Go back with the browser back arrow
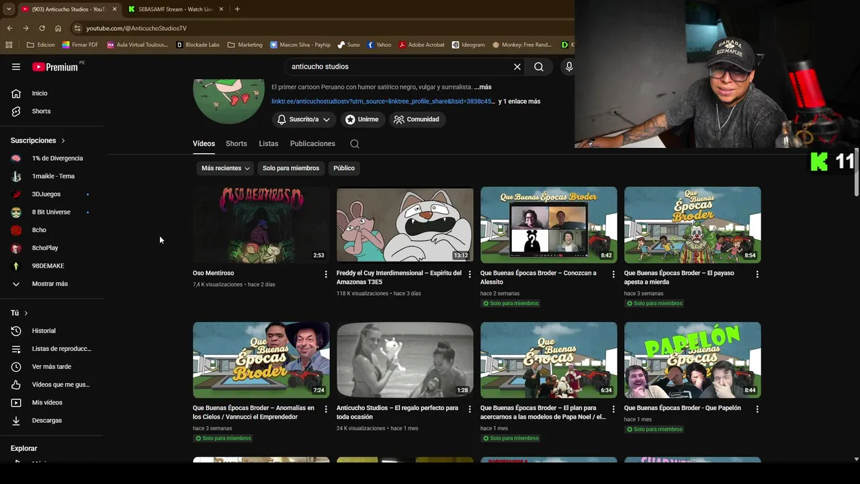Screen dimensions: 860x484 pos(9,28)
